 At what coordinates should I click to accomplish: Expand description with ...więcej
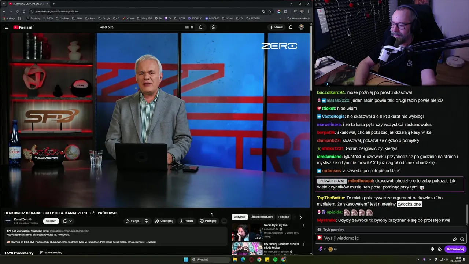click(x=151, y=242)
